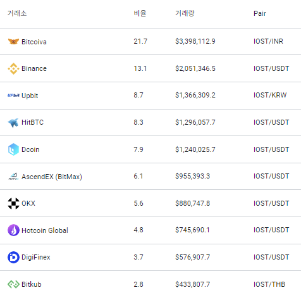
Task: Click the IOST/INR trading pair
Action: click(x=268, y=41)
